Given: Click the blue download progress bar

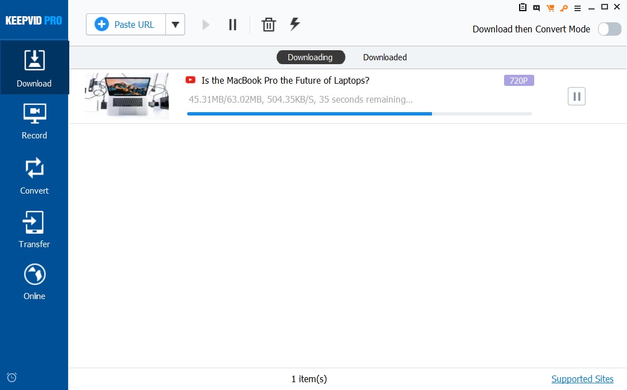Looking at the screenshot, I should pos(359,114).
